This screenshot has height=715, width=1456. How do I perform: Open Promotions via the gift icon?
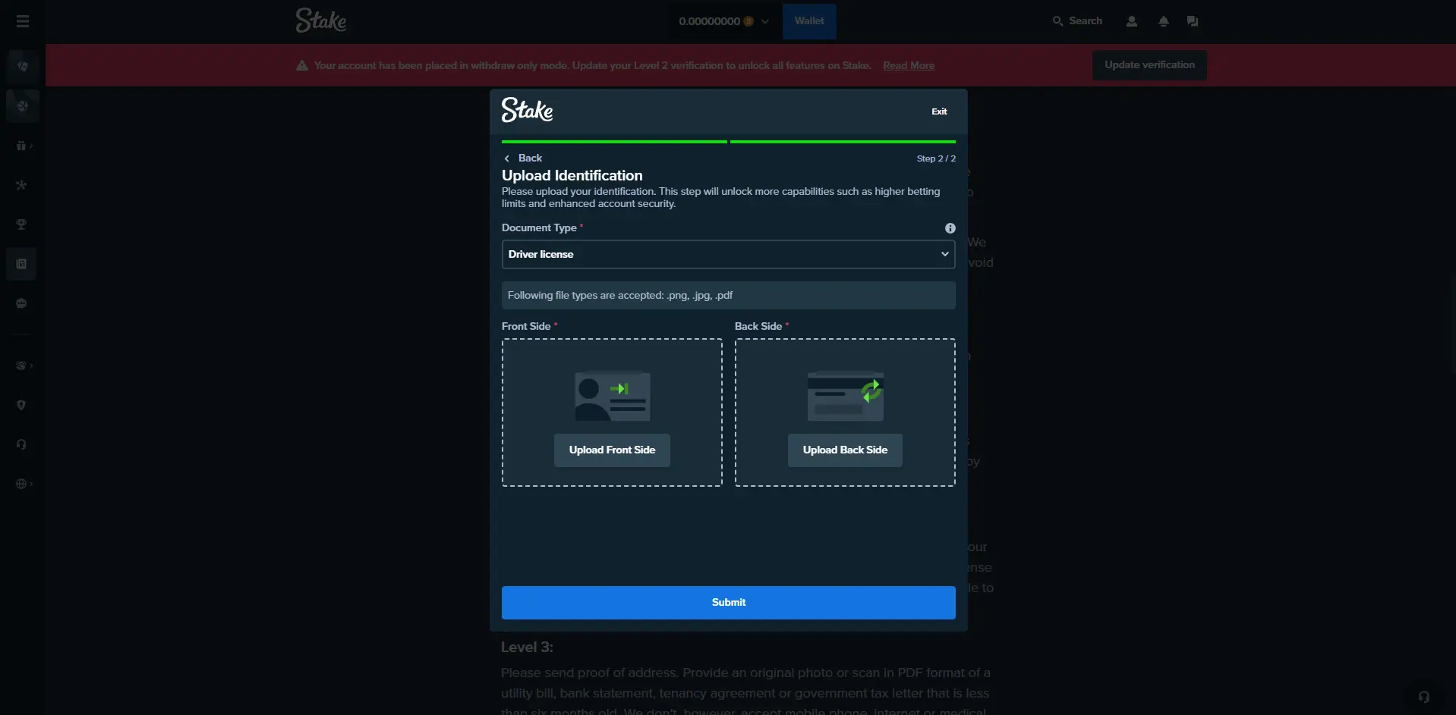[21, 146]
